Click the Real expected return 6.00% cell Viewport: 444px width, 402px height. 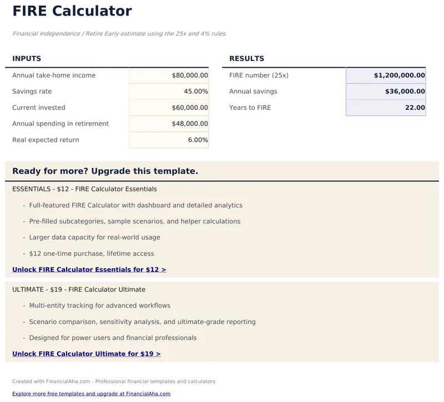169,140
